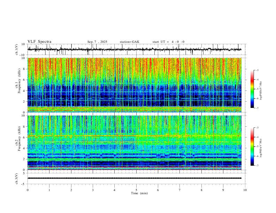Click the '-3' label on ch.2 color scale
276x213 pixels.
(x=257, y=128)
